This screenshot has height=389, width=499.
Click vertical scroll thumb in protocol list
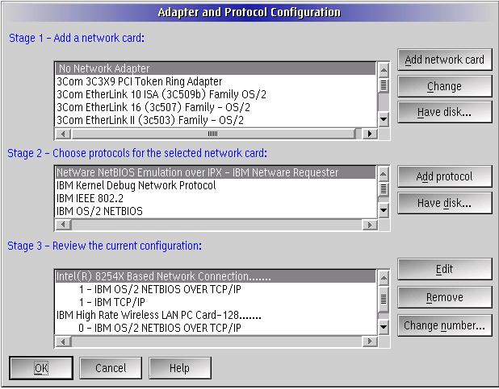384,189
